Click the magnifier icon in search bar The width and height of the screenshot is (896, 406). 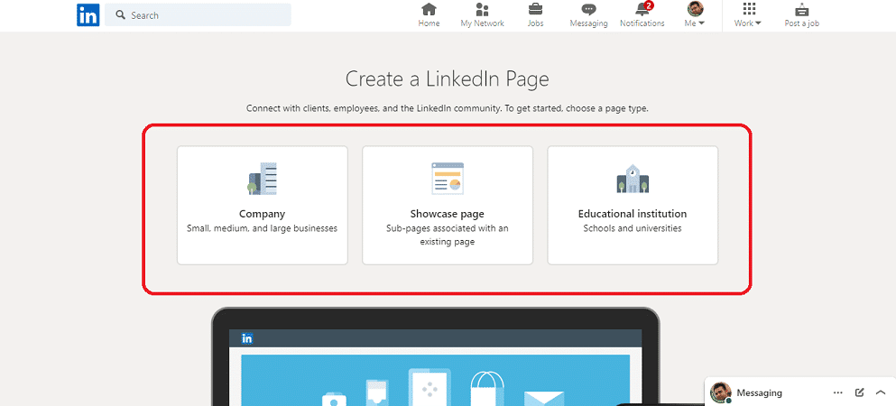(x=121, y=14)
